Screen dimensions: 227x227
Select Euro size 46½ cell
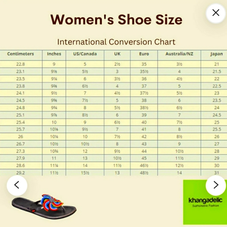click(x=144, y=166)
